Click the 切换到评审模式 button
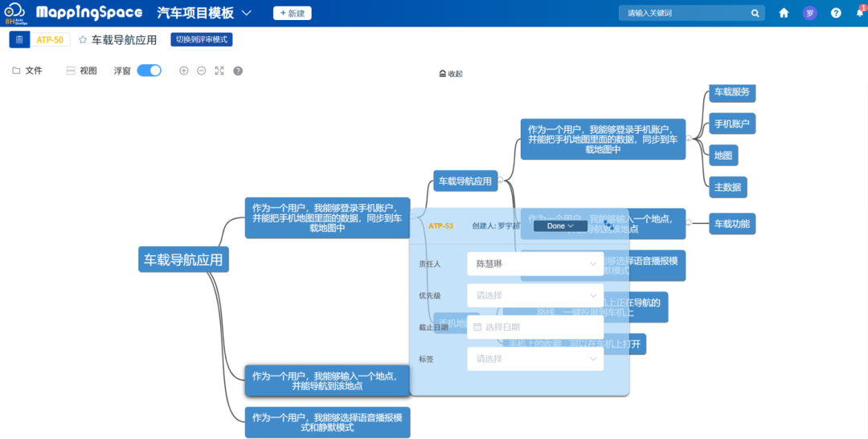868x439 pixels. click(201, 39)
